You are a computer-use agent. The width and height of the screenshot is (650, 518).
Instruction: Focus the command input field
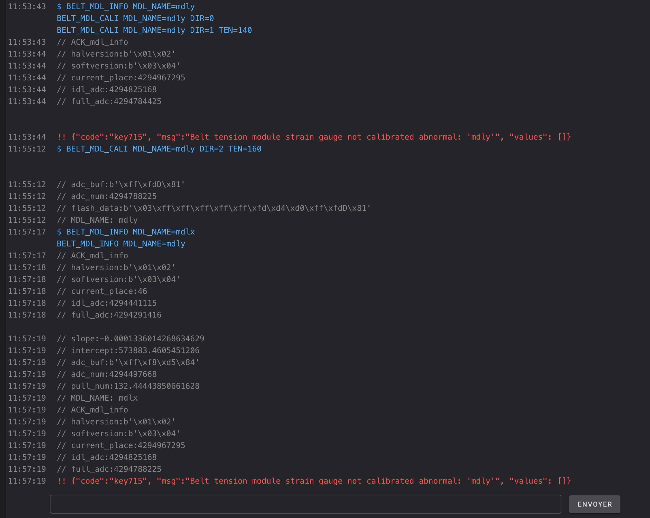pyautogui.click(x=305, y=504)
